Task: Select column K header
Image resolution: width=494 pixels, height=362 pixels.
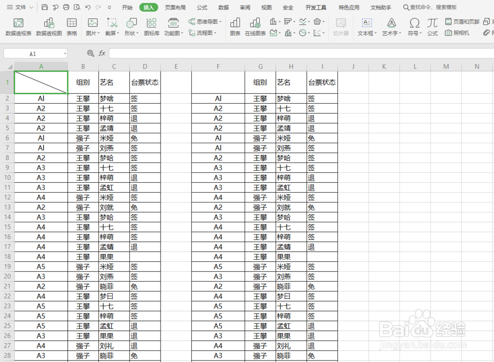Action: coord(384,67)
